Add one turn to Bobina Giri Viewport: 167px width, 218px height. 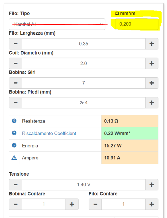(x=152, y=83)
